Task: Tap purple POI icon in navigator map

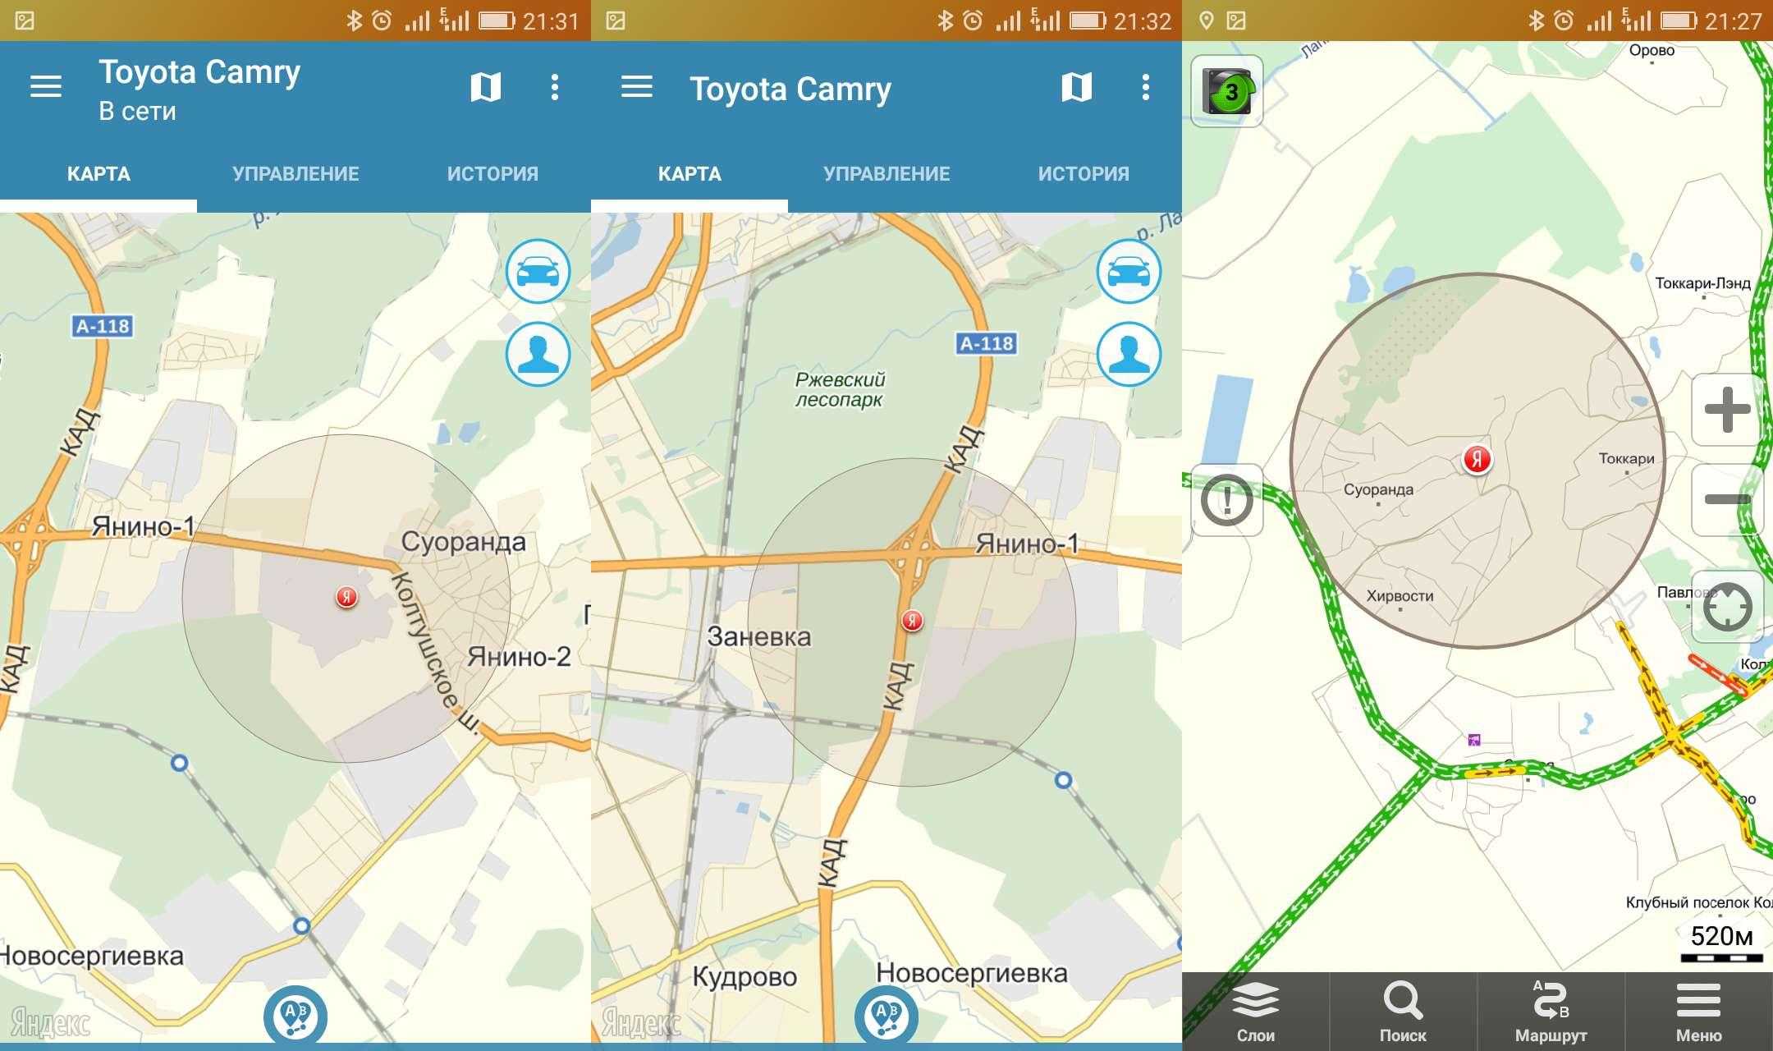Action: point(1474,740)
